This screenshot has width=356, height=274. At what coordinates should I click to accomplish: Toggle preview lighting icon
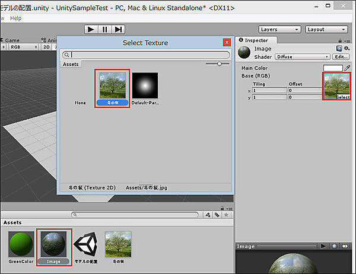[345, 246]
